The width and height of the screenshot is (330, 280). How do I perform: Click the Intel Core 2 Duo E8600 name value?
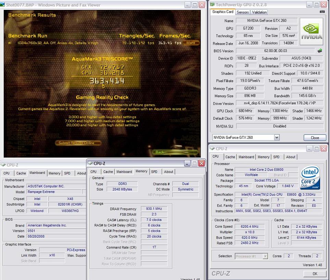tap(267, 170)
